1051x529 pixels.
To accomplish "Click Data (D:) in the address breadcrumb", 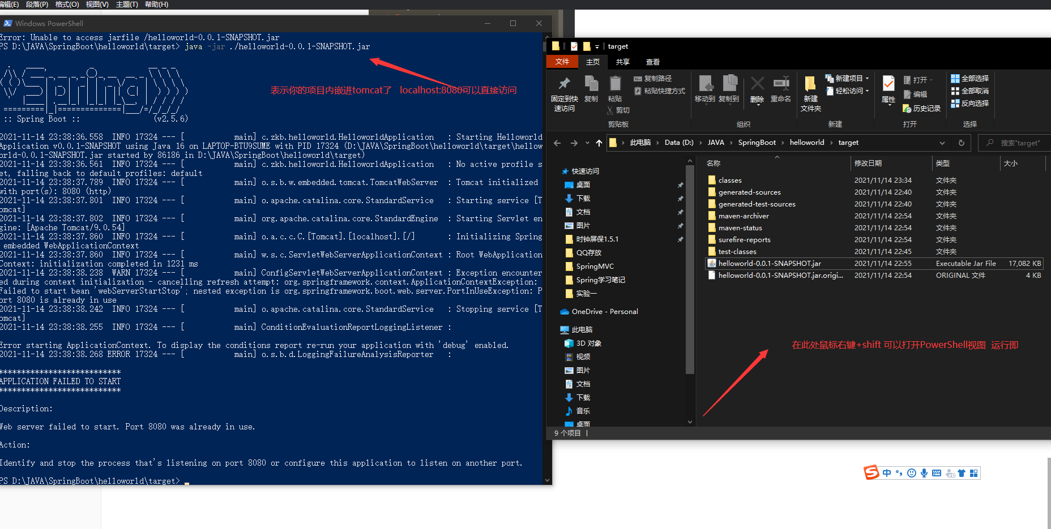I will 679,143.
